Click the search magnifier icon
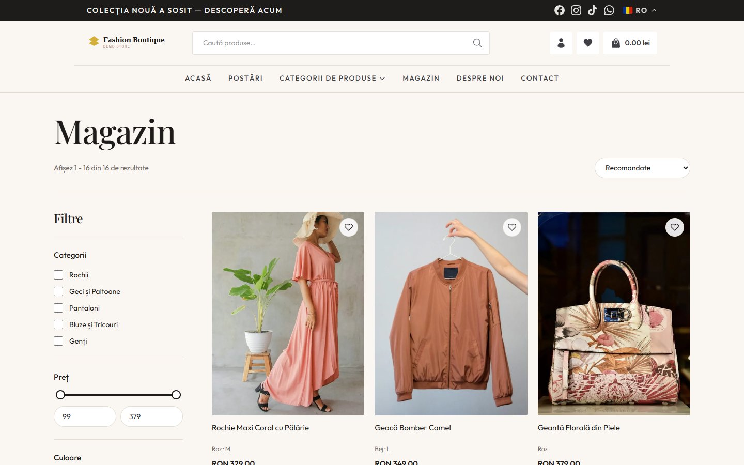Image resolution: width=744 pixels, height=465 pixels. point(477,43)
